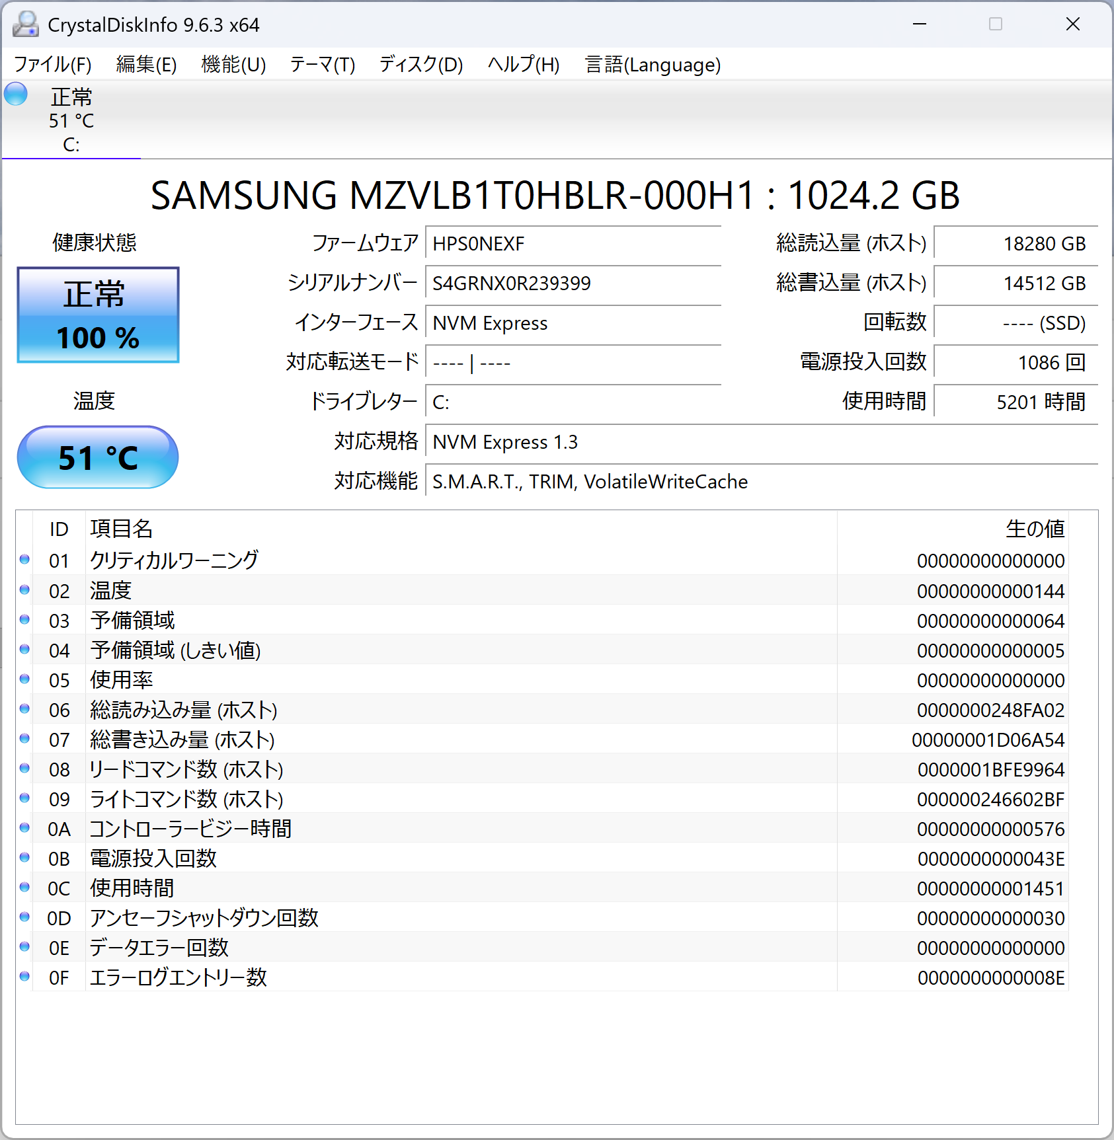
Task: Click status dot for 0C 使用時間 row
Action: (24, 887)
